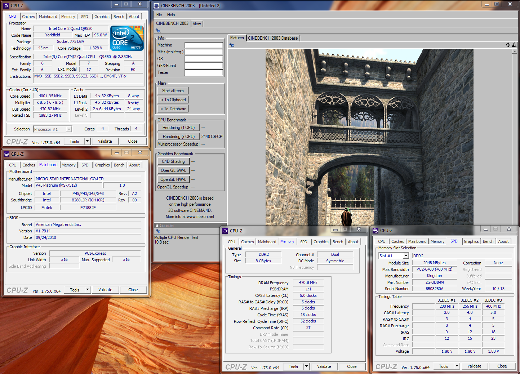Viewport: 520px width, 374px height.
Task: Start the C4D Shading benchmark
Action: (x=173, y=161)
